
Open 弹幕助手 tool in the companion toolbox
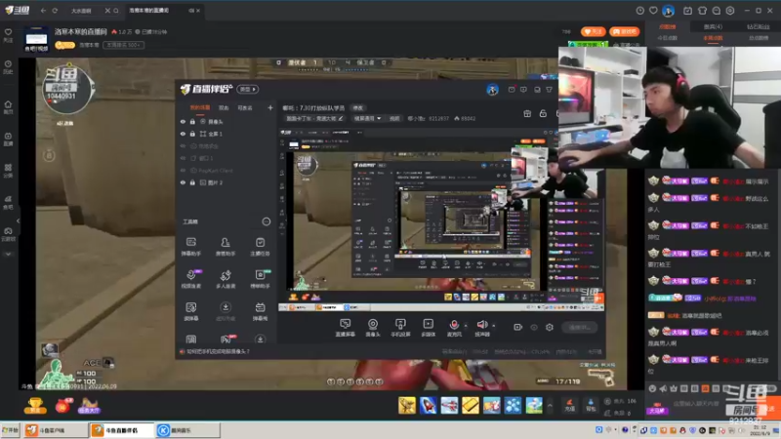click(191, 247)
